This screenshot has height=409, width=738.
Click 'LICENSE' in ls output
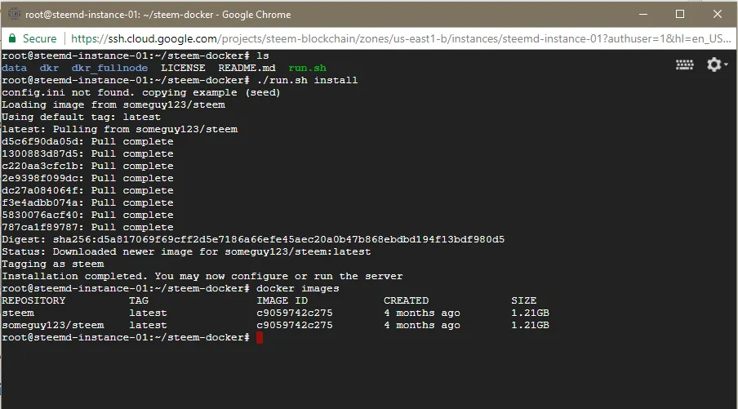click(x=183, y=68)
